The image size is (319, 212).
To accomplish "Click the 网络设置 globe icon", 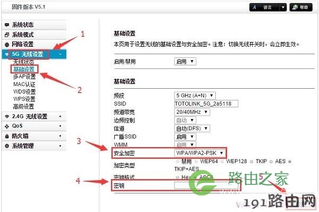I will 7,45.
